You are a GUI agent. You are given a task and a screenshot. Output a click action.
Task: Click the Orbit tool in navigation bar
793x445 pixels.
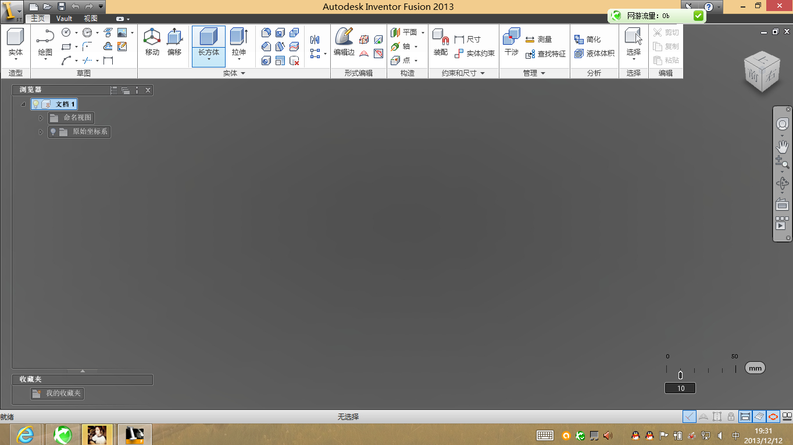pos(783,184)
